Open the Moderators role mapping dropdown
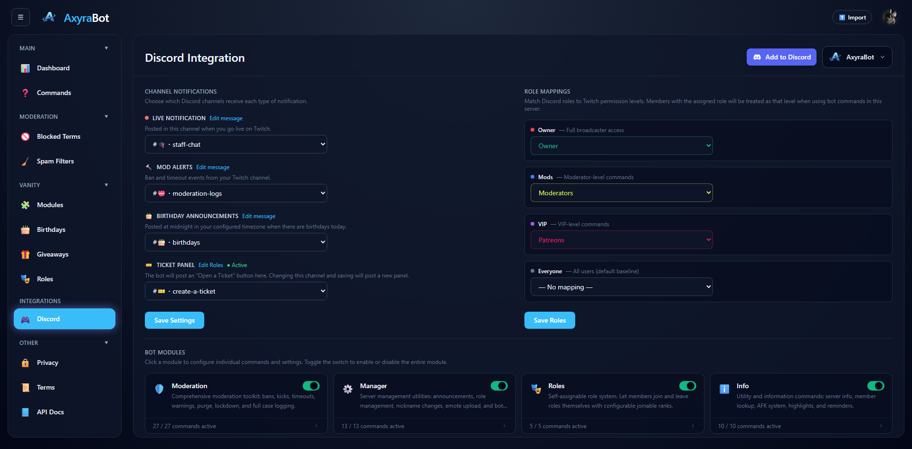The image size is (912, 449). (x=622, y=193)
